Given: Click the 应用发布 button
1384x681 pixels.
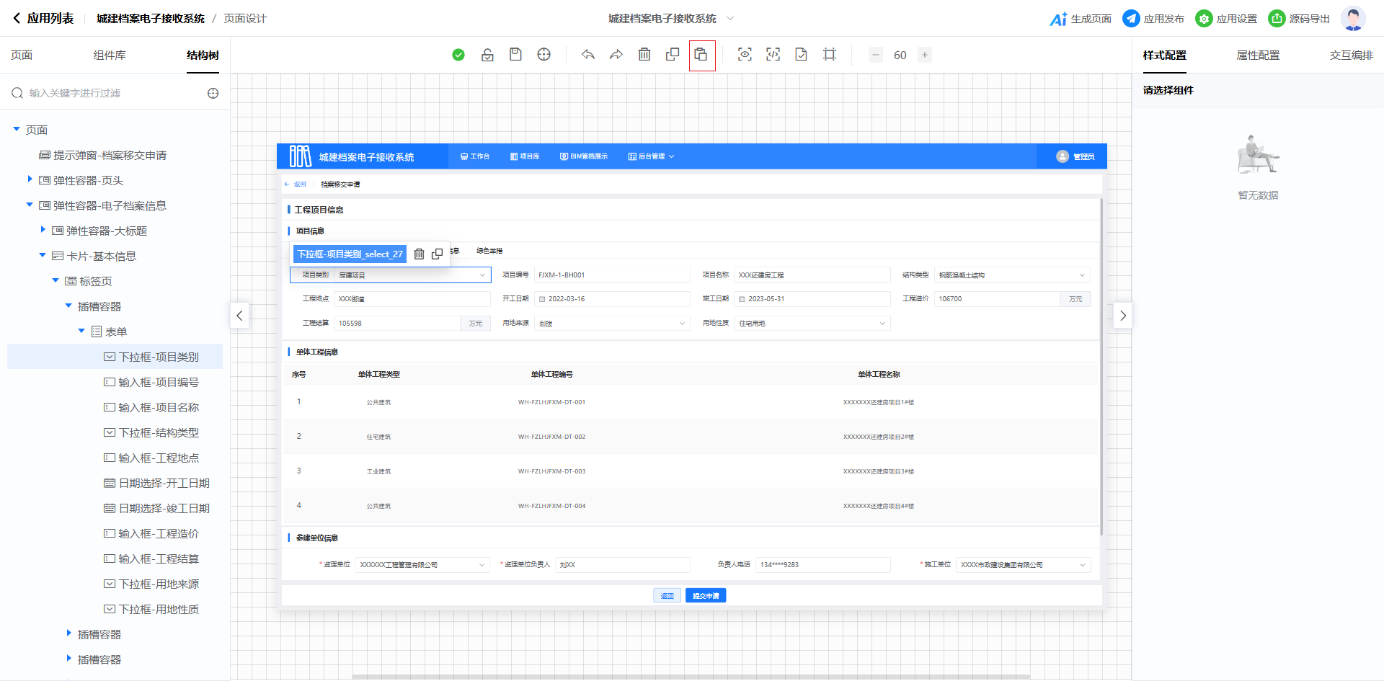Looking at the screenshot, I should (x=1153, y=19).
